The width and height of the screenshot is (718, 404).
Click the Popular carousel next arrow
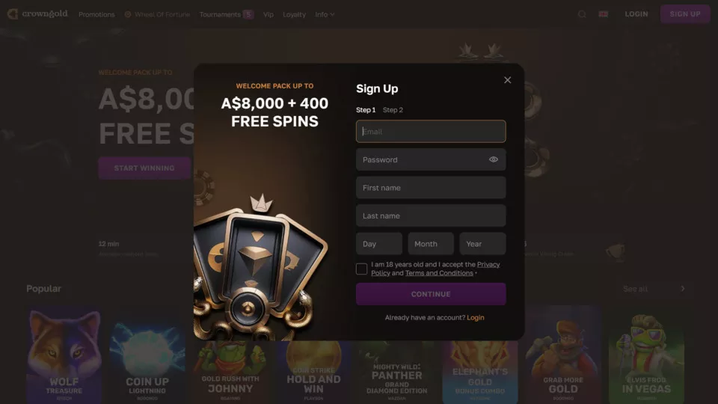pos(682,289)
